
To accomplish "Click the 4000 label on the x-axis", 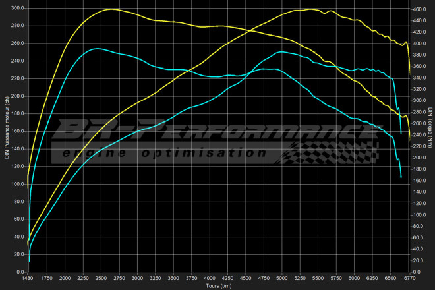I will pyautogui.click(x=210, y=278).
